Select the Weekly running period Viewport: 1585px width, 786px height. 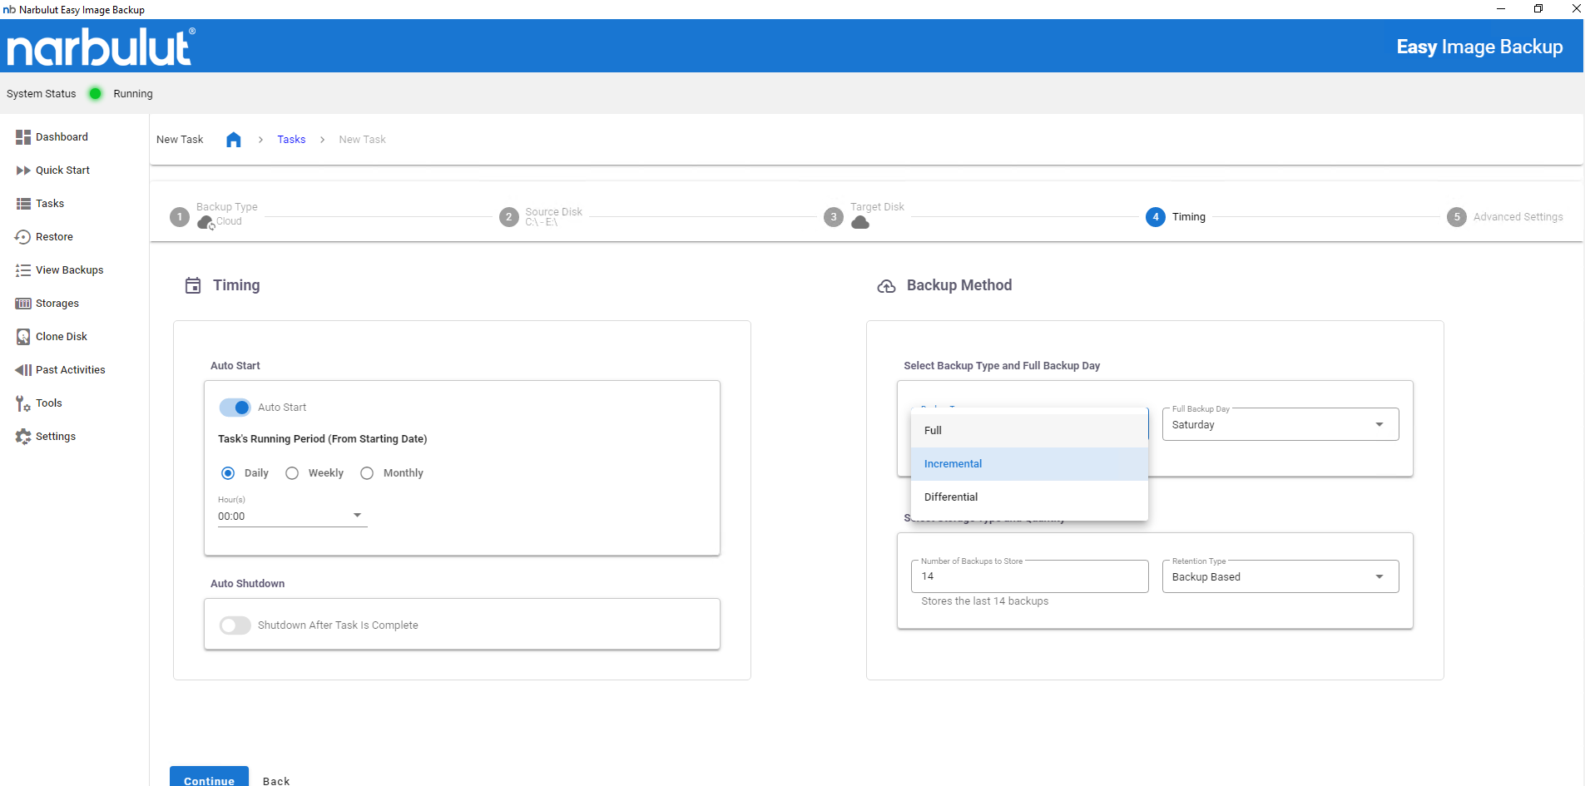pos(292,473)
